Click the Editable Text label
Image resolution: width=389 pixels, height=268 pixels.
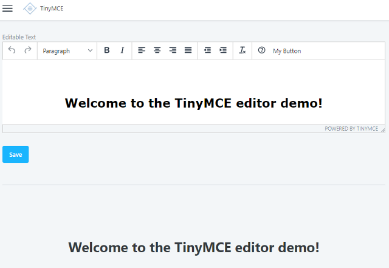(19, 37)
